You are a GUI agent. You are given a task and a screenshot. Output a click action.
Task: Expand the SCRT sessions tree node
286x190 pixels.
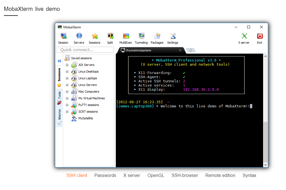click(x=67, y=112)
